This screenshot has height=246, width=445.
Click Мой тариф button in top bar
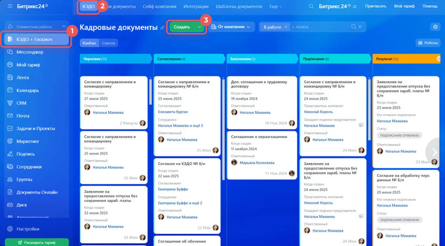(x=404, y=6)
